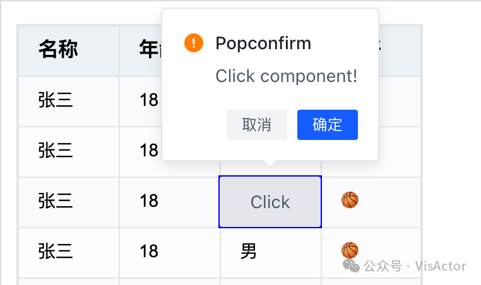Confirm with the blue 确定 button
The height and width of the screenshot is (285, 481).
328,125
